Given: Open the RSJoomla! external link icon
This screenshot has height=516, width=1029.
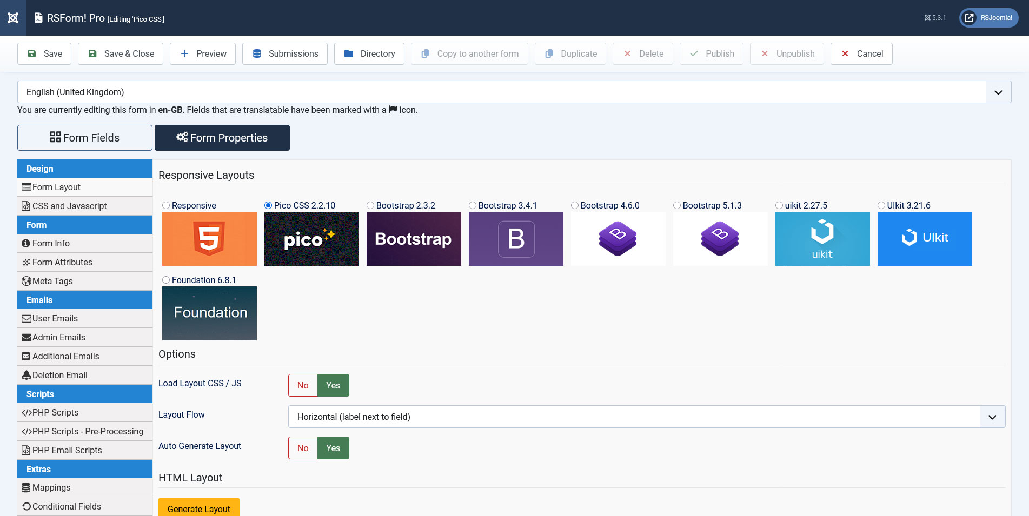Looking at the screenshot, I should coord(970,18).
